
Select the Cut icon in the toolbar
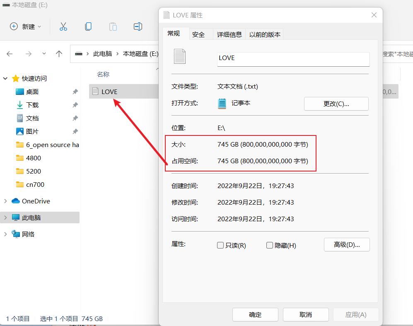pos(63,26)
